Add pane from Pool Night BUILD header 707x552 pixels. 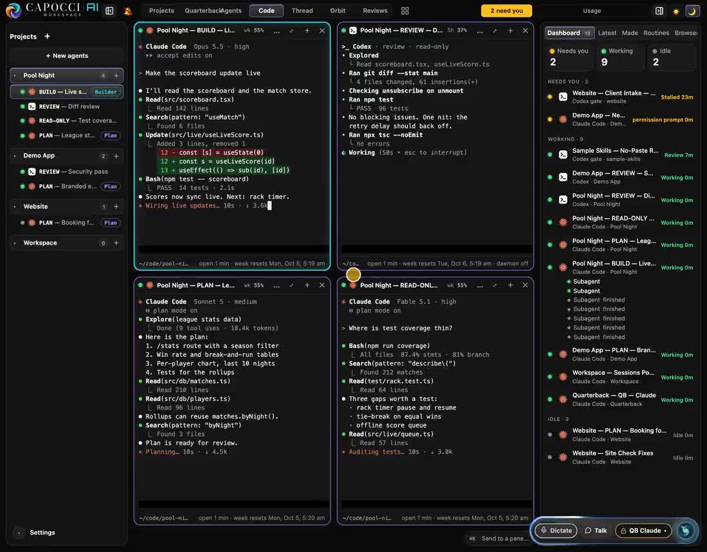307,31
